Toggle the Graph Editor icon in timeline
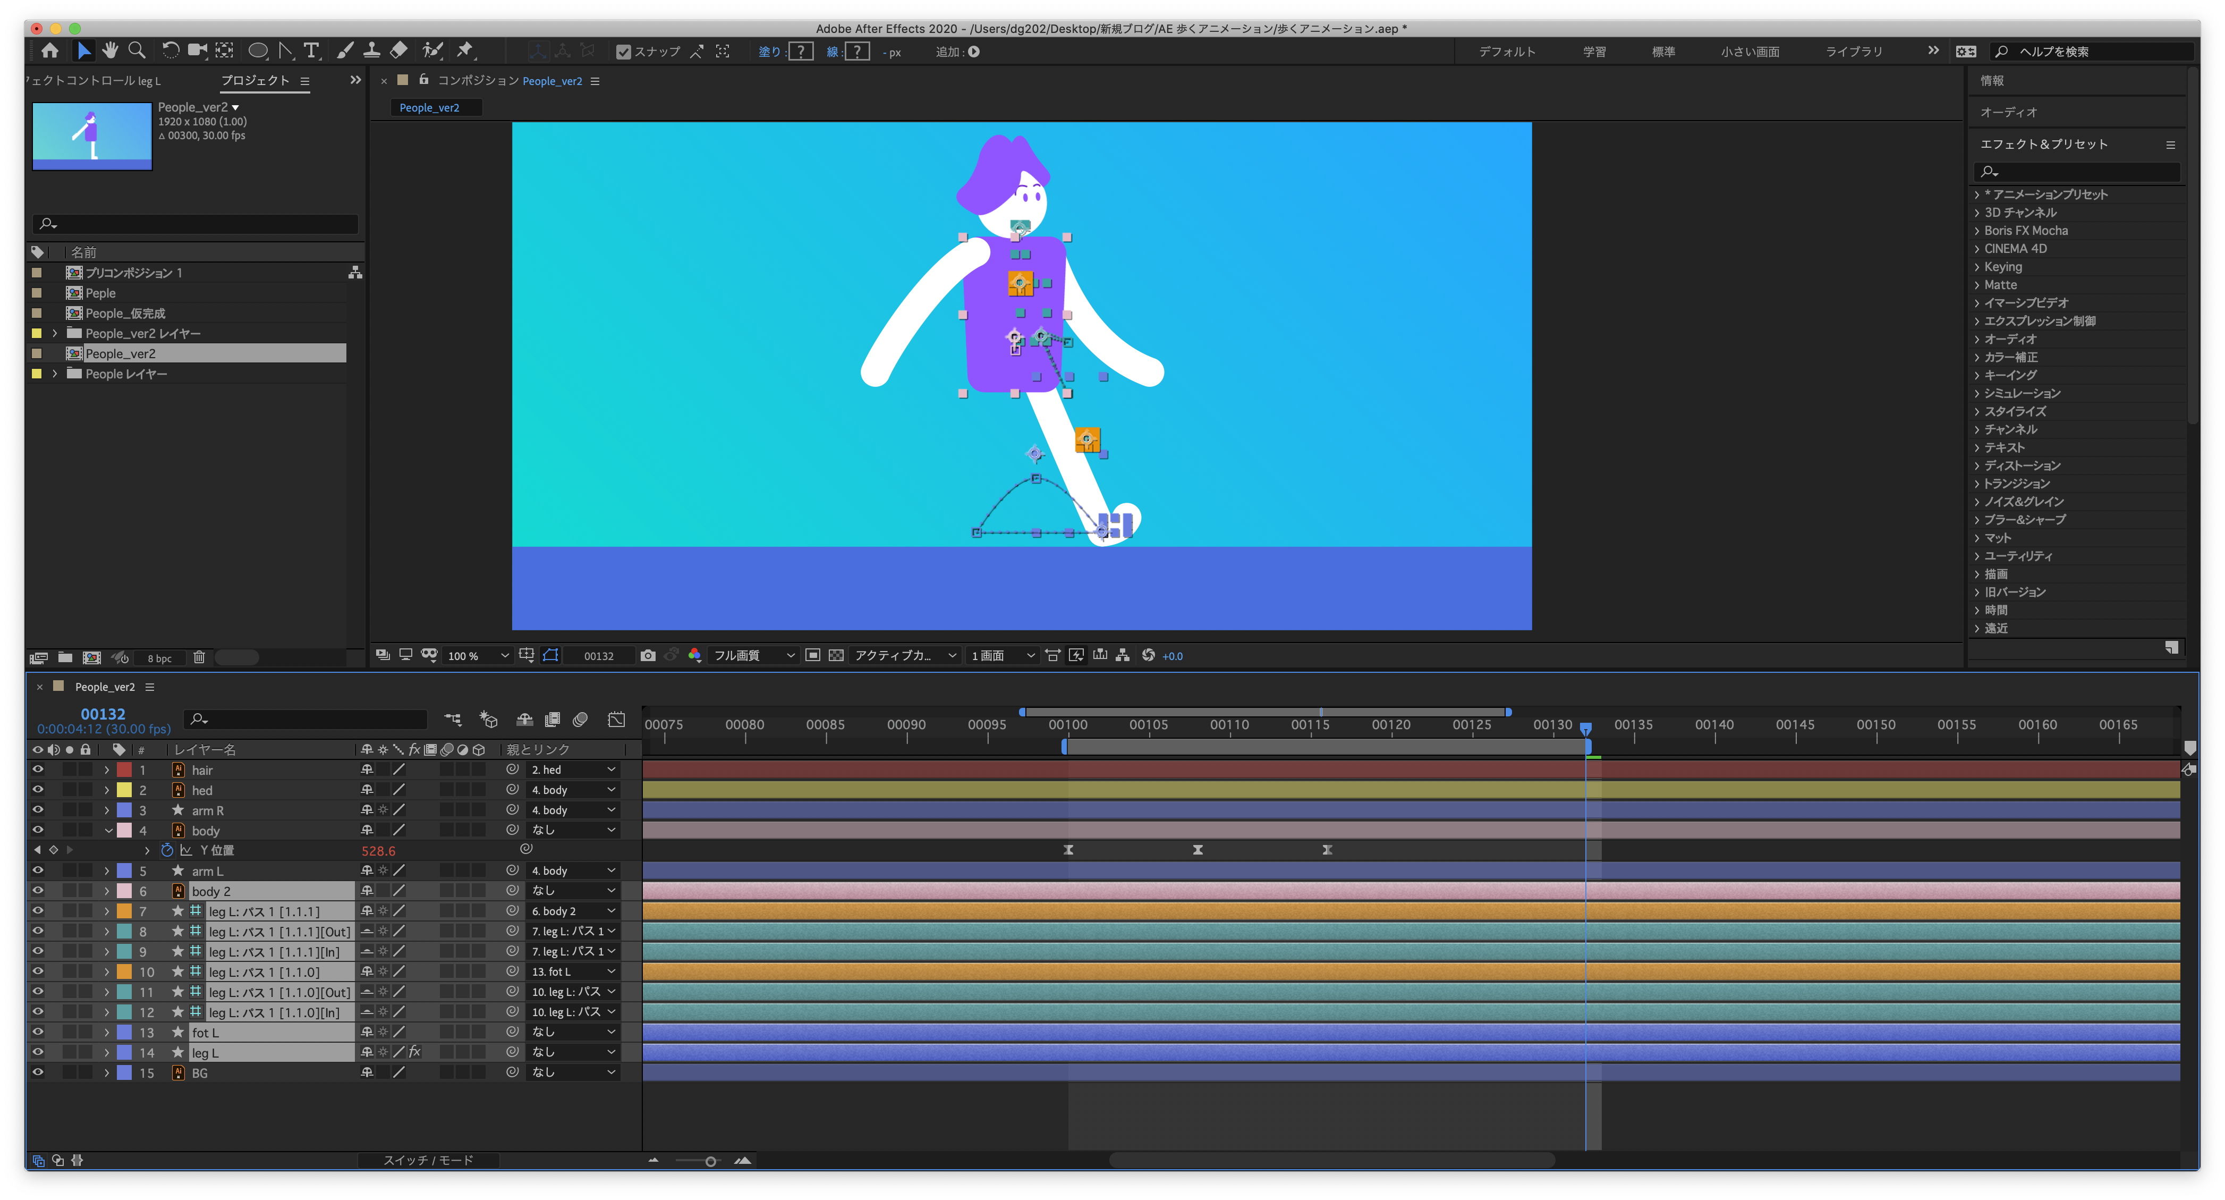 tap(617, 720)
